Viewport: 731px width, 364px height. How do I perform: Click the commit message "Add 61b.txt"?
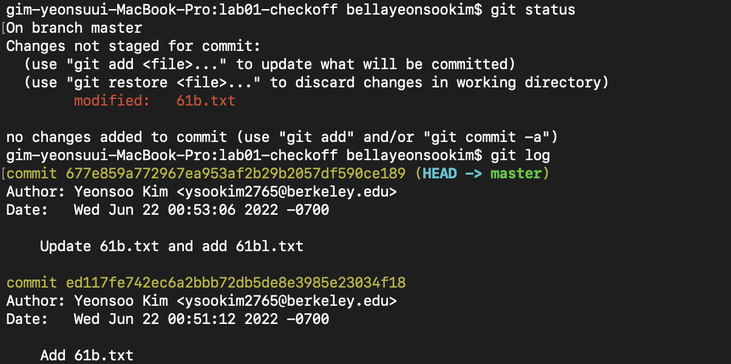(87, 356)
